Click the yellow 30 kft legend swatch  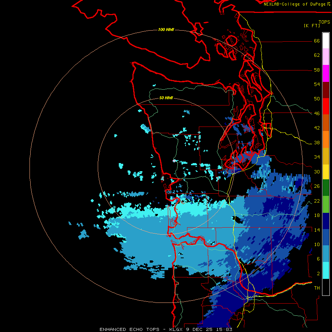pyautogui.click(x=326, y=172)
